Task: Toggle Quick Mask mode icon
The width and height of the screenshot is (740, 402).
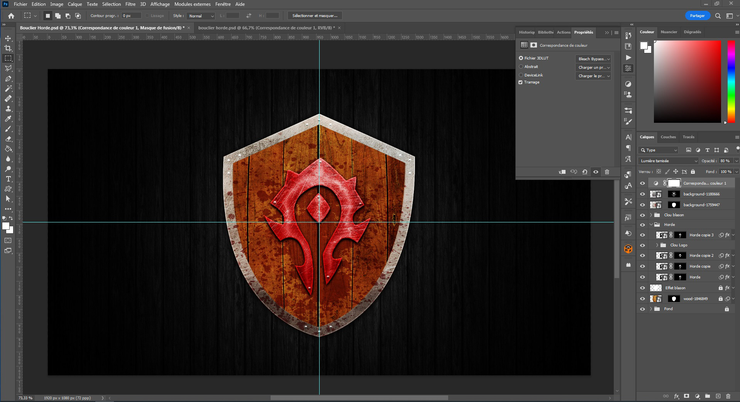Action: pyautogui.click(x=8, y=240)
